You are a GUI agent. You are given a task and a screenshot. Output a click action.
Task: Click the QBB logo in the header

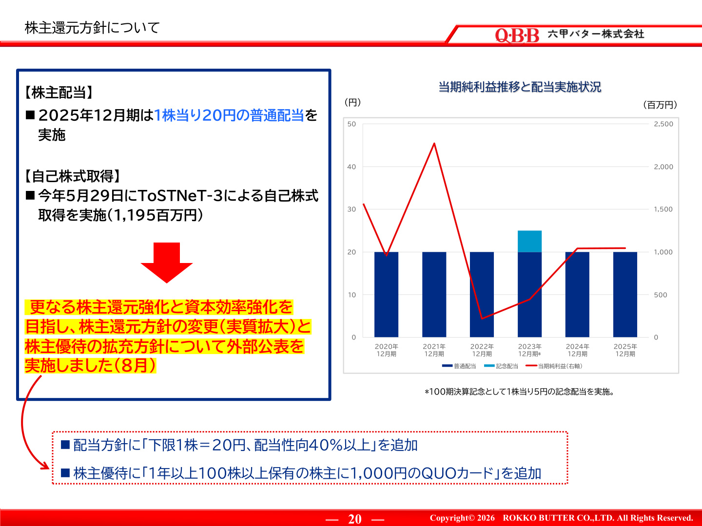(517, 35)
